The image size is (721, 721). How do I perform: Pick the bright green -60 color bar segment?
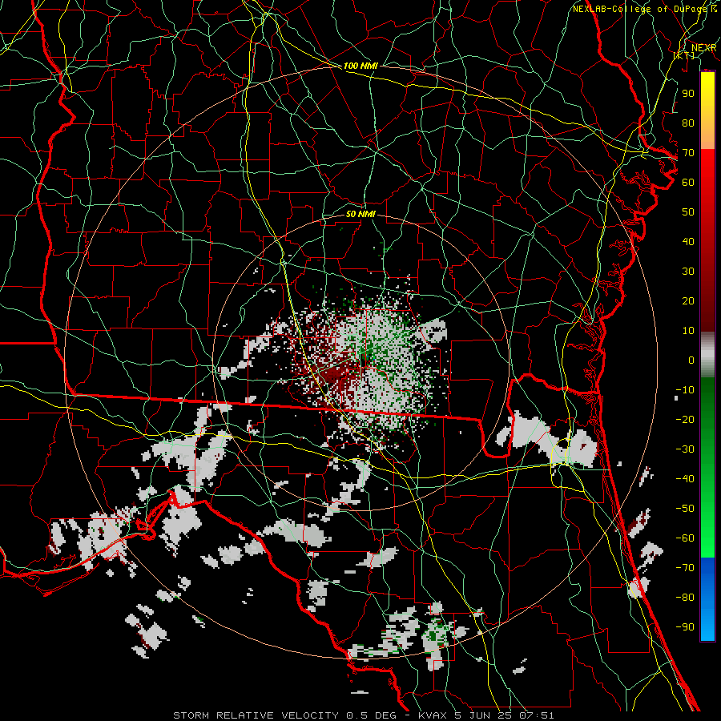tap(707, 540)
